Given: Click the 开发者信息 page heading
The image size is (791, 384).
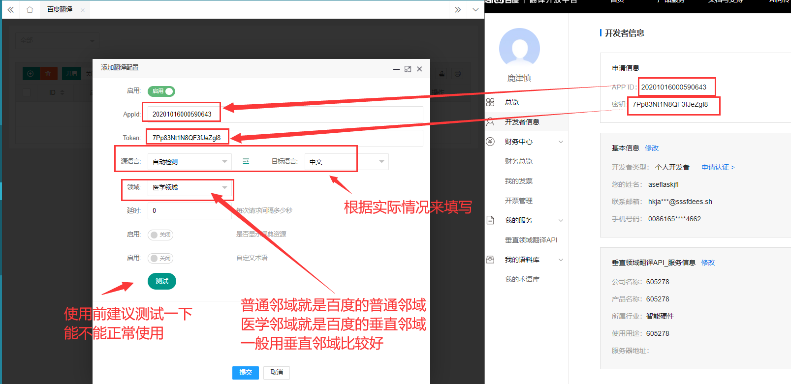Looking at the screenshot, I should [624, 33].
